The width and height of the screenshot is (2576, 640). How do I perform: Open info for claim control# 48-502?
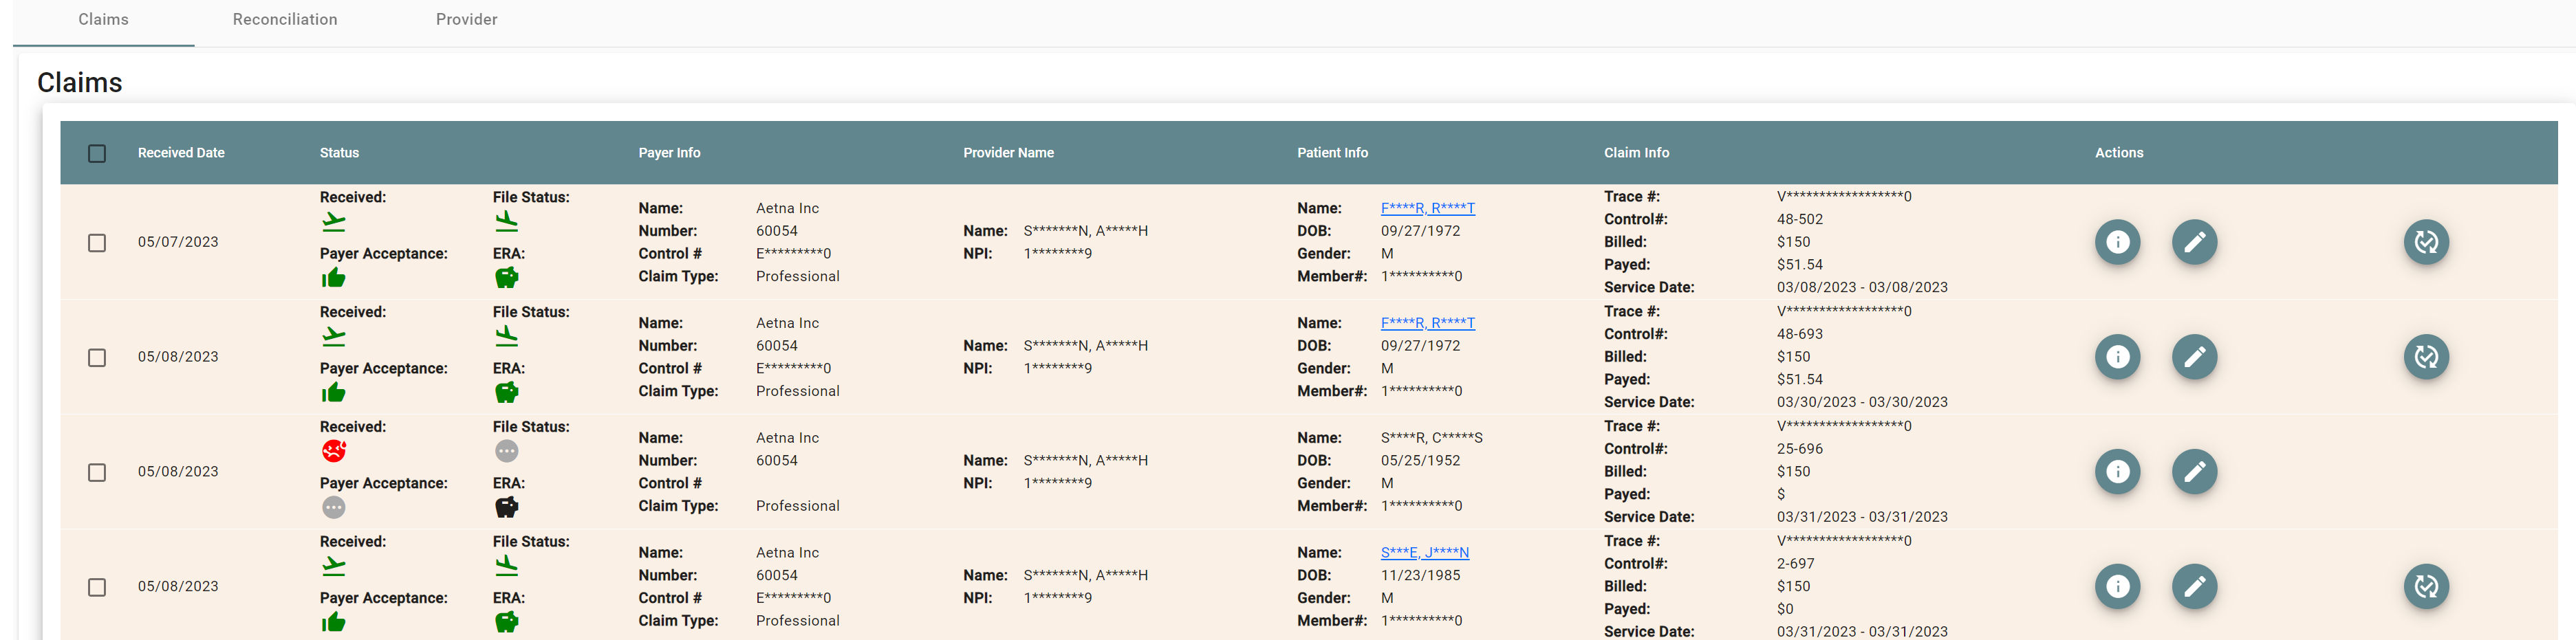pyautogui.click(x=2117, y=242)
